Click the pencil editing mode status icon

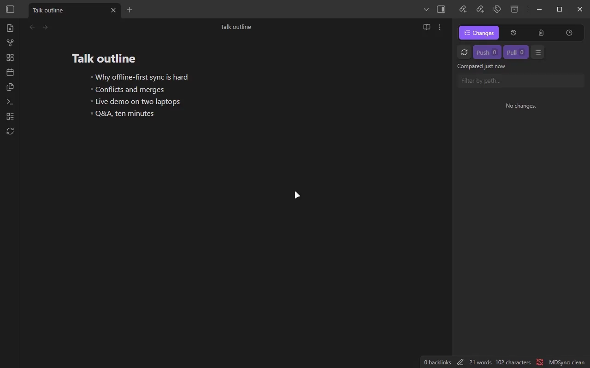(460, 362)
